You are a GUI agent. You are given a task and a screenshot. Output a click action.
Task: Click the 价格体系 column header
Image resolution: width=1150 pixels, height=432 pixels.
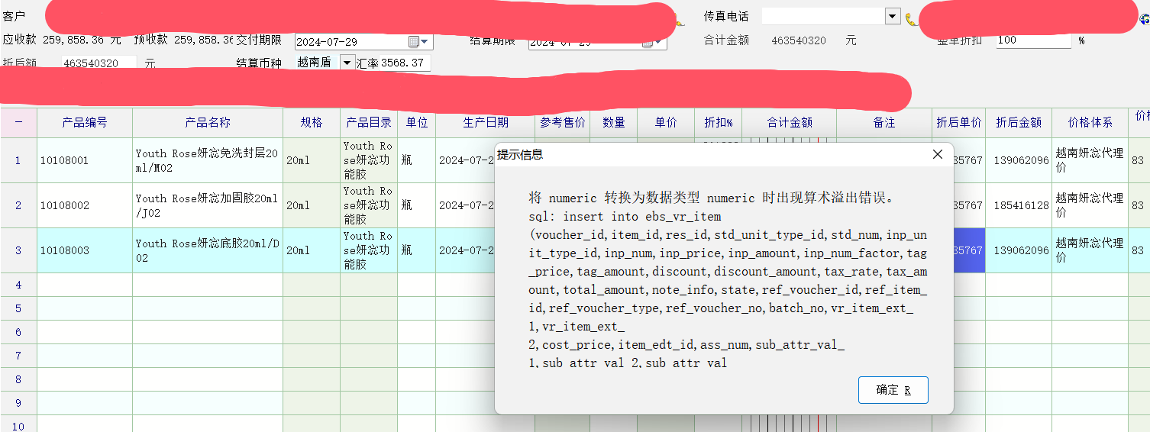click(x=1090, y=122)
